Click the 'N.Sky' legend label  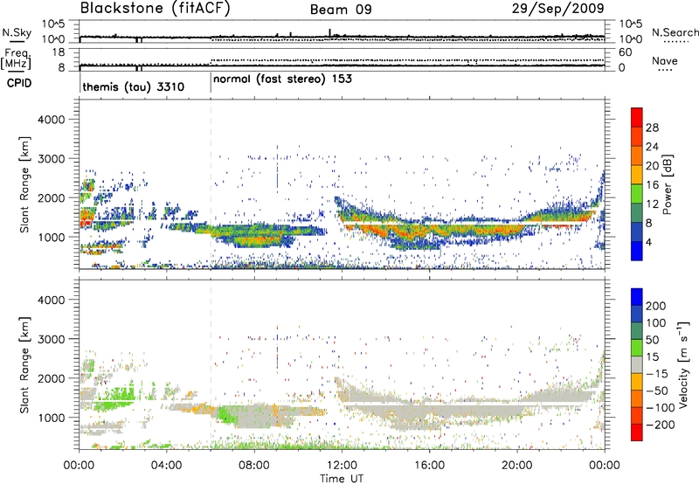pyautogui.click(x=17, y=32)
